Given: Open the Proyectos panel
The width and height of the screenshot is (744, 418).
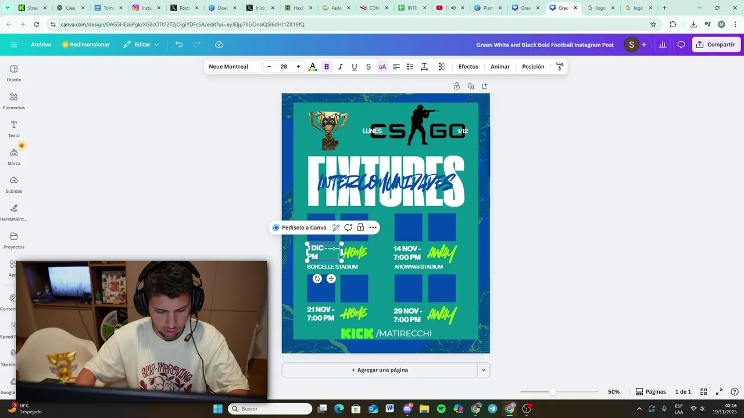Looking at the screenshot, I should 14,240.
